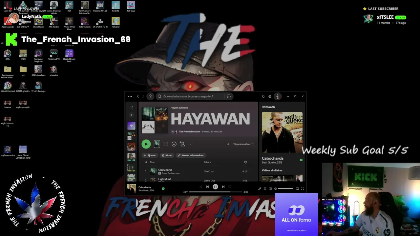The image size is (420, 236).
Task: Open Browse icon inside Spotify search bar
Action: [229, 96]
